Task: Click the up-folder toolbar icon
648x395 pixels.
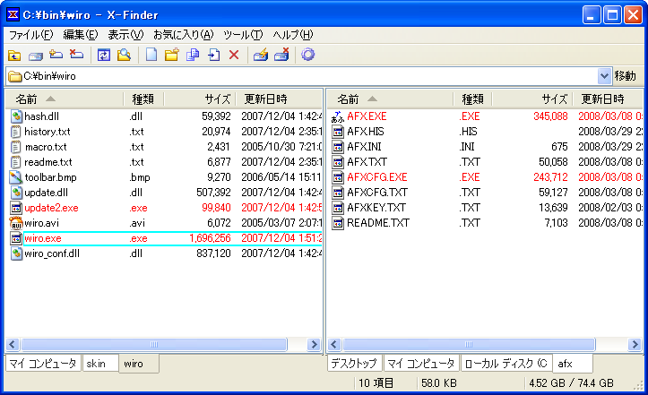Action: coord(14,55)
